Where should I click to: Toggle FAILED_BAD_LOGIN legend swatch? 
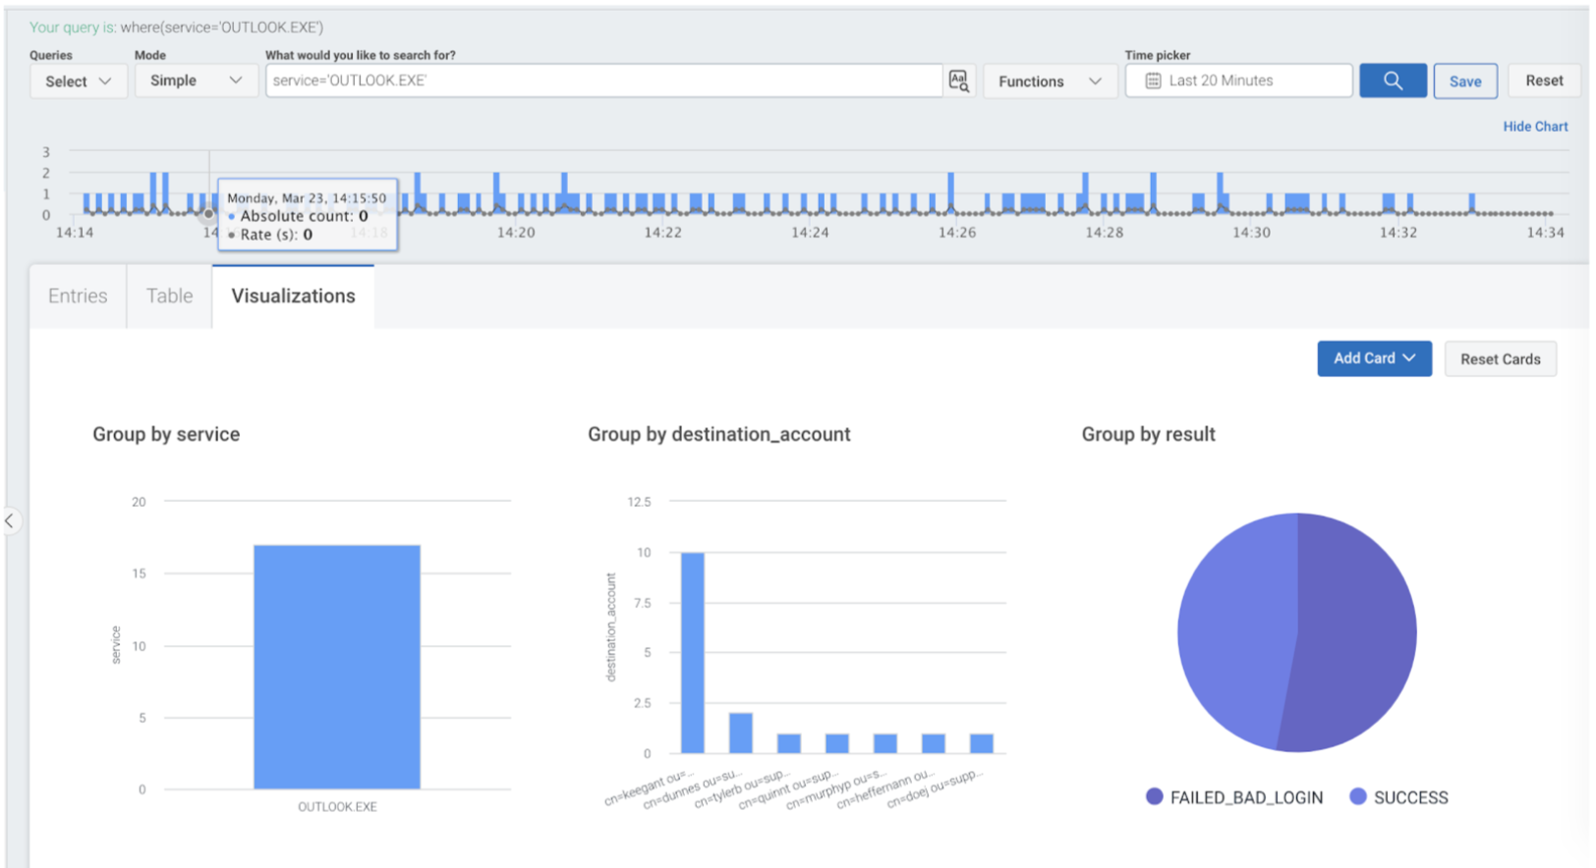point(1155,796)
